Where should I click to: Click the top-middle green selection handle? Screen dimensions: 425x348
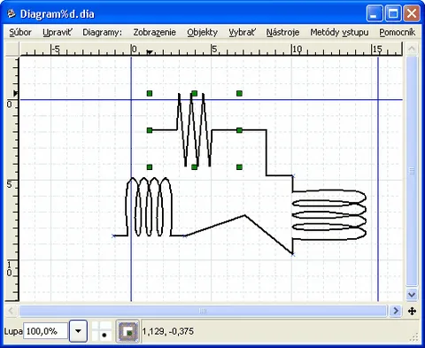pyautogui.click(x=194, y=94)
